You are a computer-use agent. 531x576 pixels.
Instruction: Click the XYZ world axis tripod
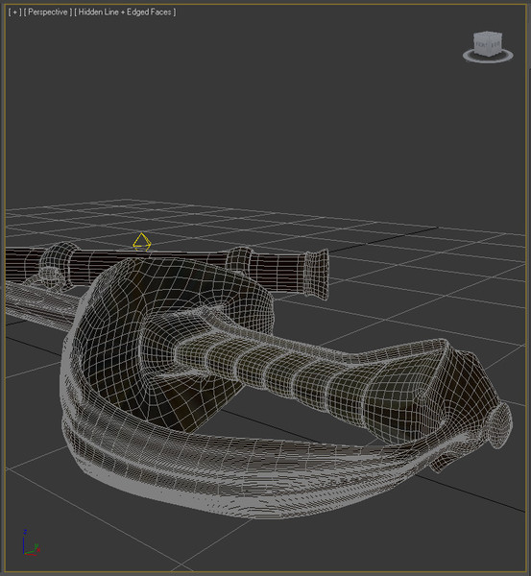tap(31, 543)
